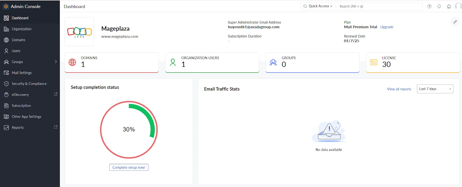Open eDiscovery external link icon
462x187 pixels.
pyautogui.click(x=56, y=94)
